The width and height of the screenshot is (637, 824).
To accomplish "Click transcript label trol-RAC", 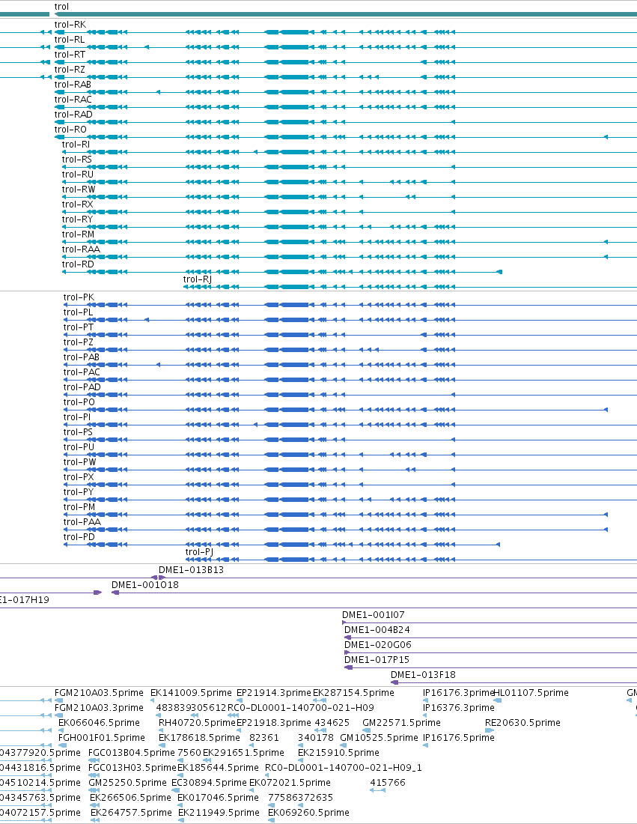I will tap(73, 100).
